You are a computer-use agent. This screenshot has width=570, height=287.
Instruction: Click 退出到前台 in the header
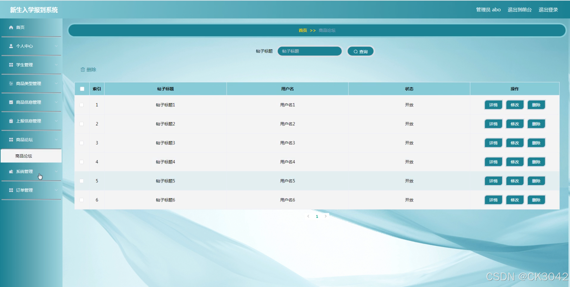click(x=520, y=10)
